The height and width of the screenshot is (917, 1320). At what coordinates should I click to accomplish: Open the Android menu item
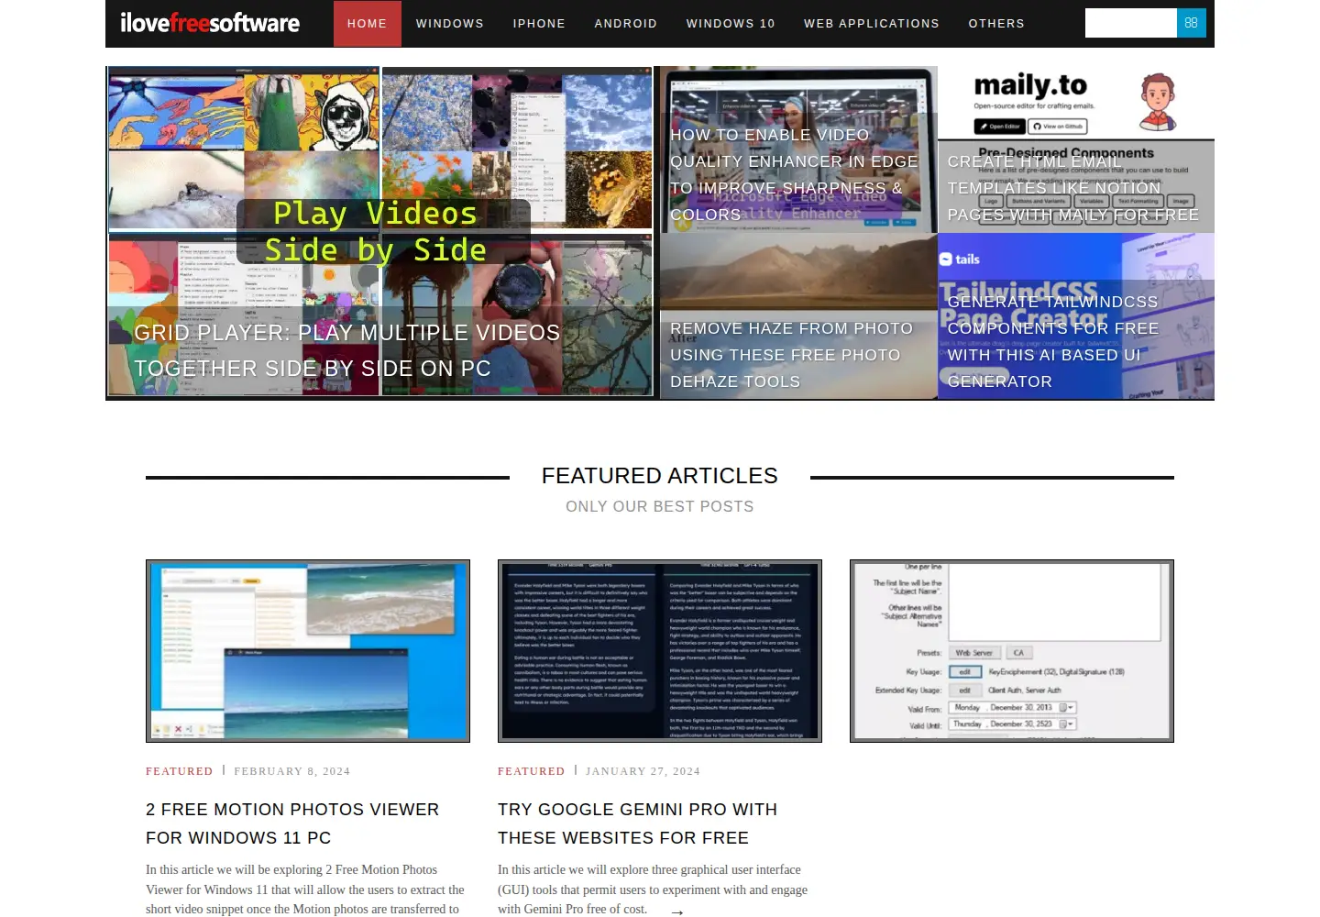point(626,24)
